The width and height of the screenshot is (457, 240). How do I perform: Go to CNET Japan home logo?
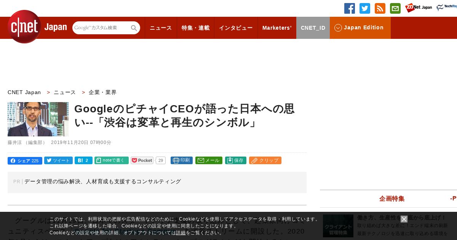pos(37,27)
